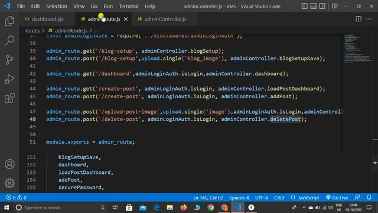
Task: Open the Run menu
Action: (x=108, y=7)
